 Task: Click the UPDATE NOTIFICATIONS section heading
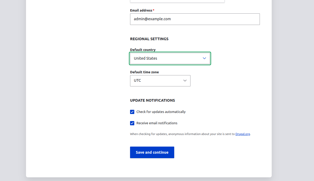152,100
